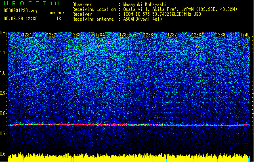The width and height of the screenshot is (254, 162).
Task: Click the observer name Masayuki Kobayashi
Action: coord(145,4)
